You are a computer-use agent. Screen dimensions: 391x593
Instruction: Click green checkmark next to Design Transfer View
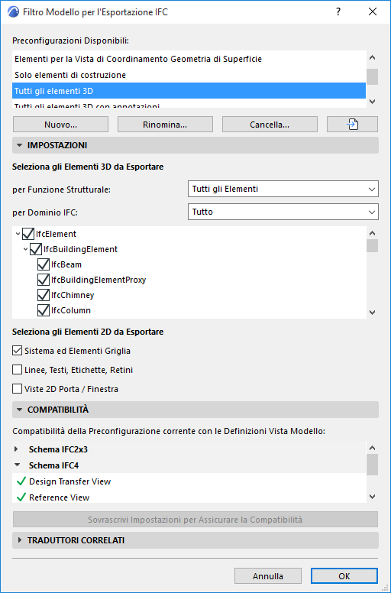tap(21, 481)
